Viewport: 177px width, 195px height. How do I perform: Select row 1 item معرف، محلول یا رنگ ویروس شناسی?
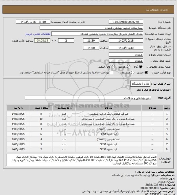tap(108, 114)
